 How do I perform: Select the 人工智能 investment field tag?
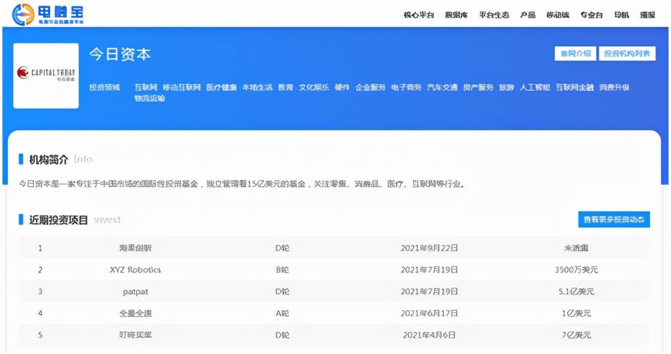534,87
